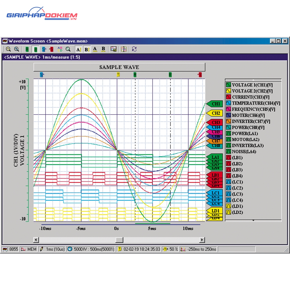Expand legend list using bottom down arrow

point(253,220)
